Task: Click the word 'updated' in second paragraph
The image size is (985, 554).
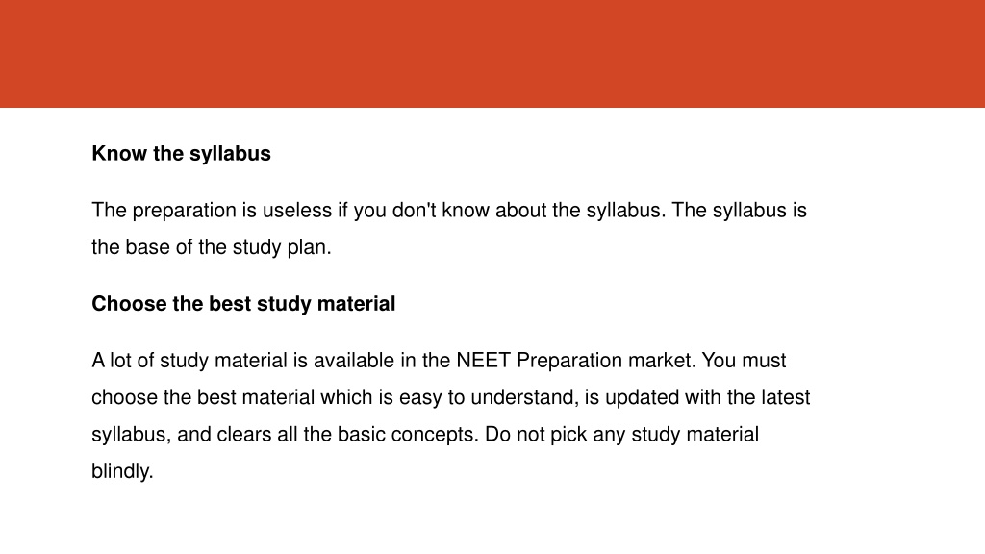Action: point(642,398)
